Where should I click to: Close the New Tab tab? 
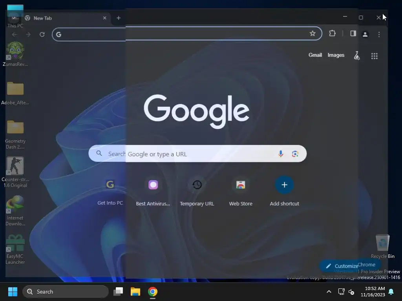[x=104, y=18]
